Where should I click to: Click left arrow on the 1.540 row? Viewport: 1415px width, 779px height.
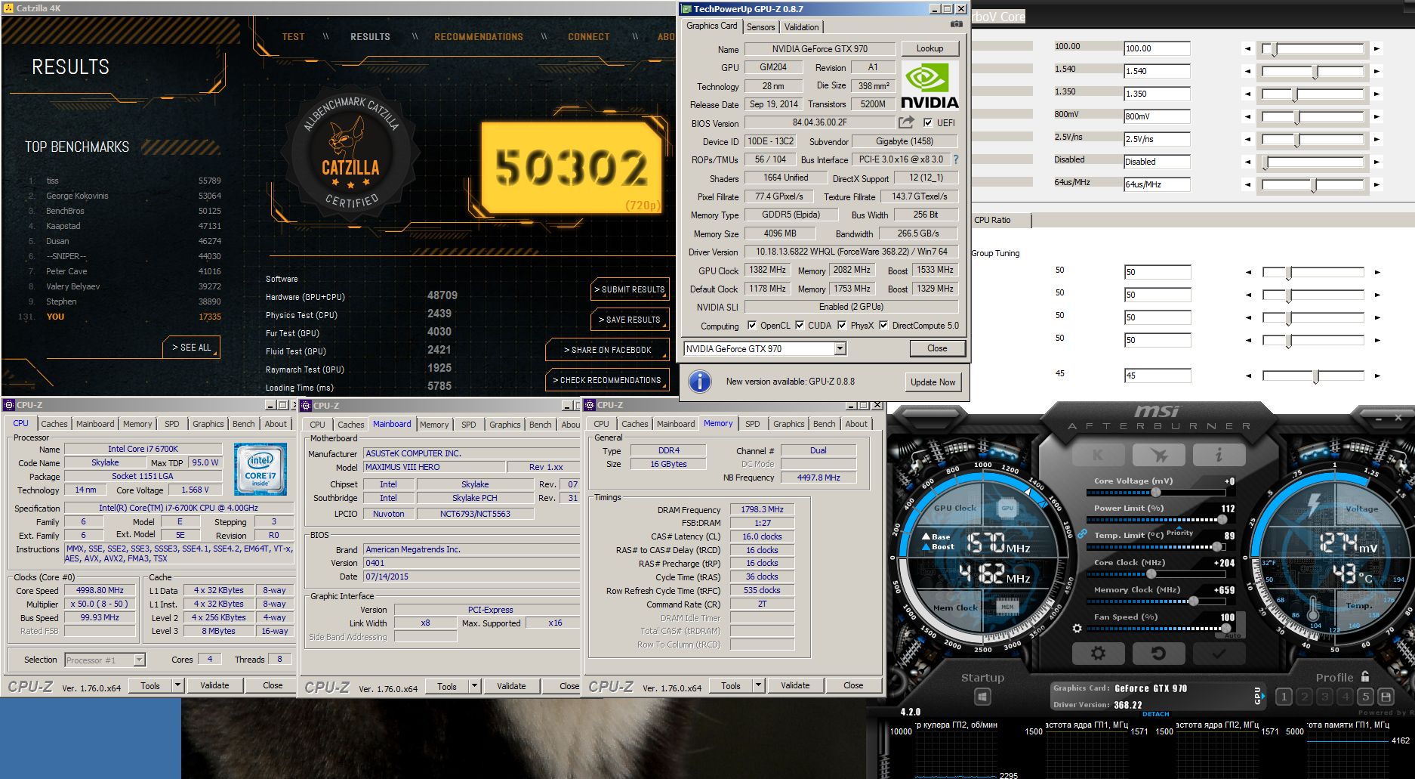1247,71
